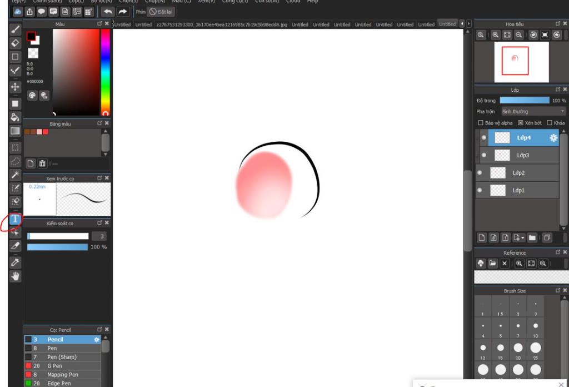Hide layer Lớp4
Image resolution: width=569 pixels, height=387 pixels.
484,137
